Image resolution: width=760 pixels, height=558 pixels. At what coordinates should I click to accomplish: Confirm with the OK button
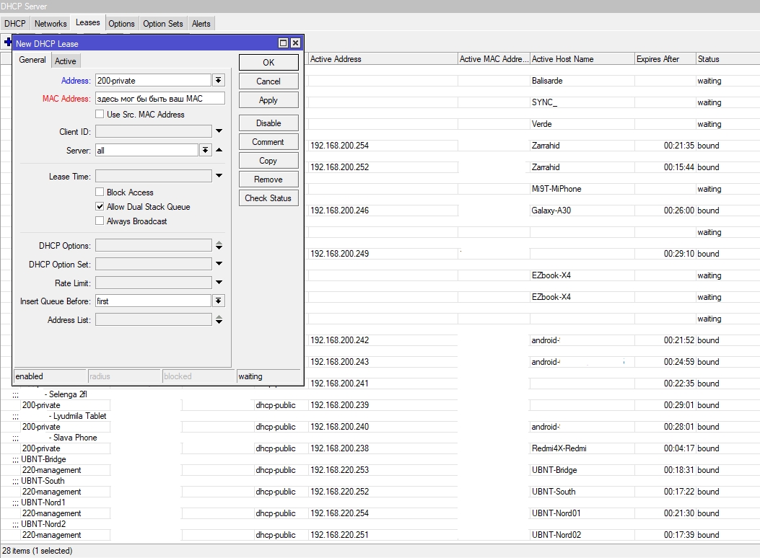point(268,63)
